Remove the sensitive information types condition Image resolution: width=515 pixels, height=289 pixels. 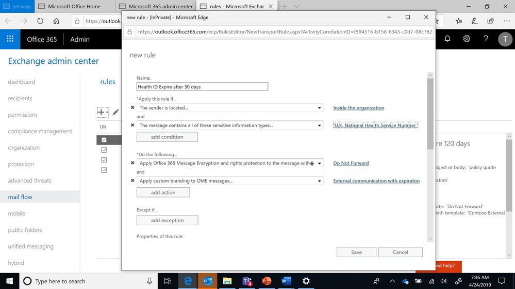[x=132, y=125]
